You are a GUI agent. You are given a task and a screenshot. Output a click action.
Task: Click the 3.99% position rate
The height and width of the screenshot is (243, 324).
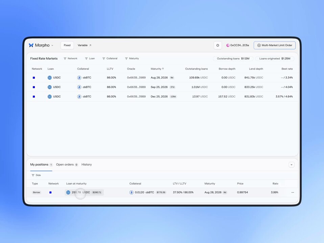(x=274, y=192)
